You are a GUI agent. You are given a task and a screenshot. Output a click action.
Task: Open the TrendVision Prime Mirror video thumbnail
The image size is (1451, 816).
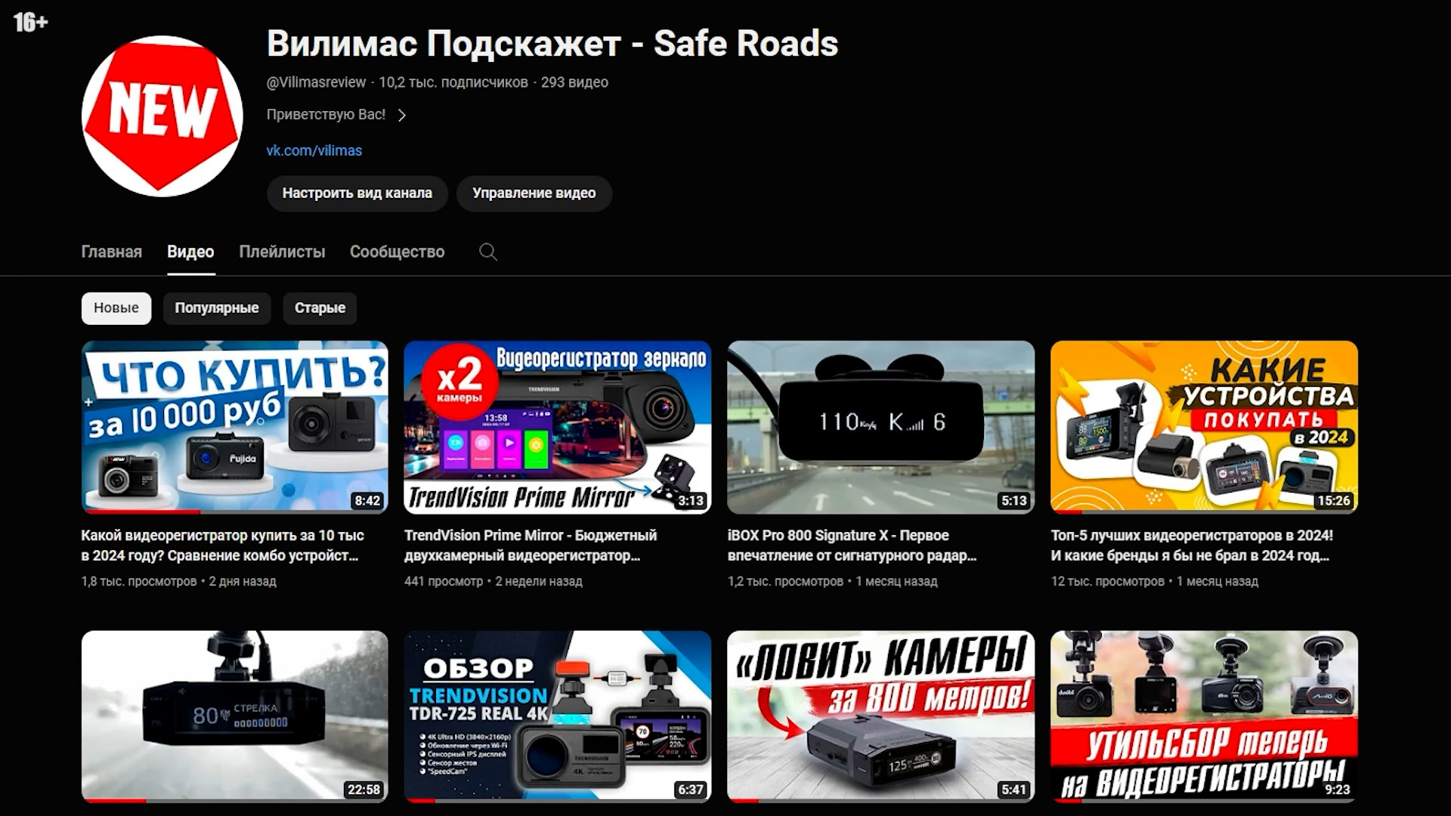(x=558, y=427)
